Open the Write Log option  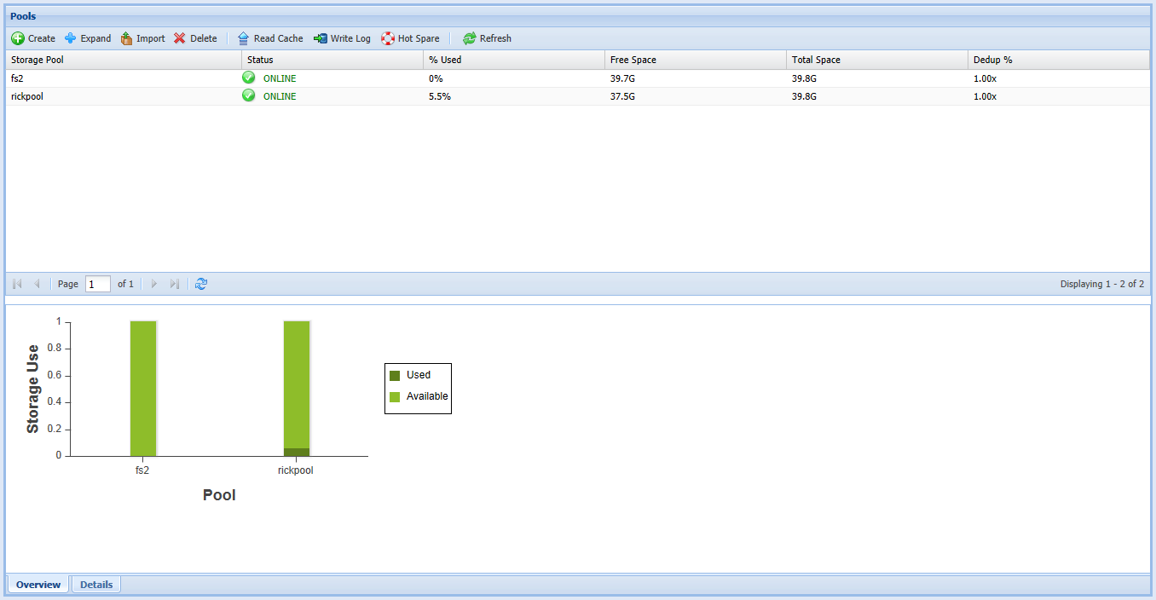(342, 38)
